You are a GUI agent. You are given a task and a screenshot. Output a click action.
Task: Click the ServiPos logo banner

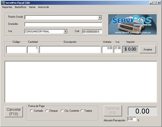[133, 25]
